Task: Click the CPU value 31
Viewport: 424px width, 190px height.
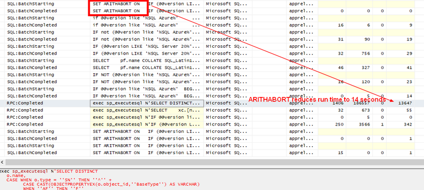Action: click(341, 39)
